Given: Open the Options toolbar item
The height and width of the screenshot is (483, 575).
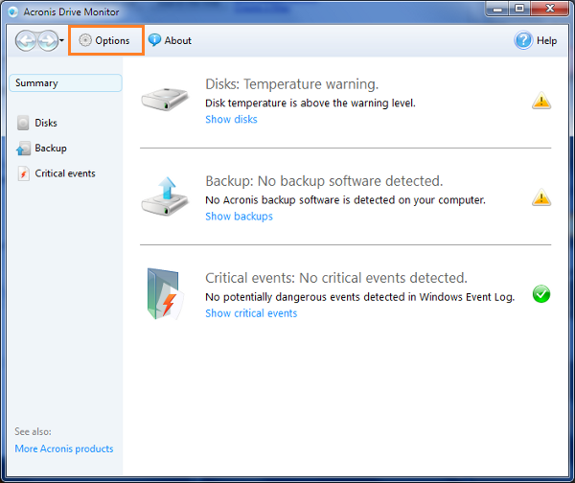Looking at the screenshot, I should (106, 40).
